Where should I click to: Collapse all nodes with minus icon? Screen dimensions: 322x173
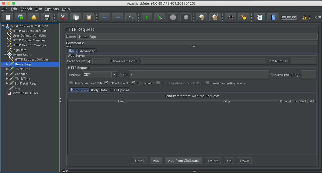pos(118,17)
